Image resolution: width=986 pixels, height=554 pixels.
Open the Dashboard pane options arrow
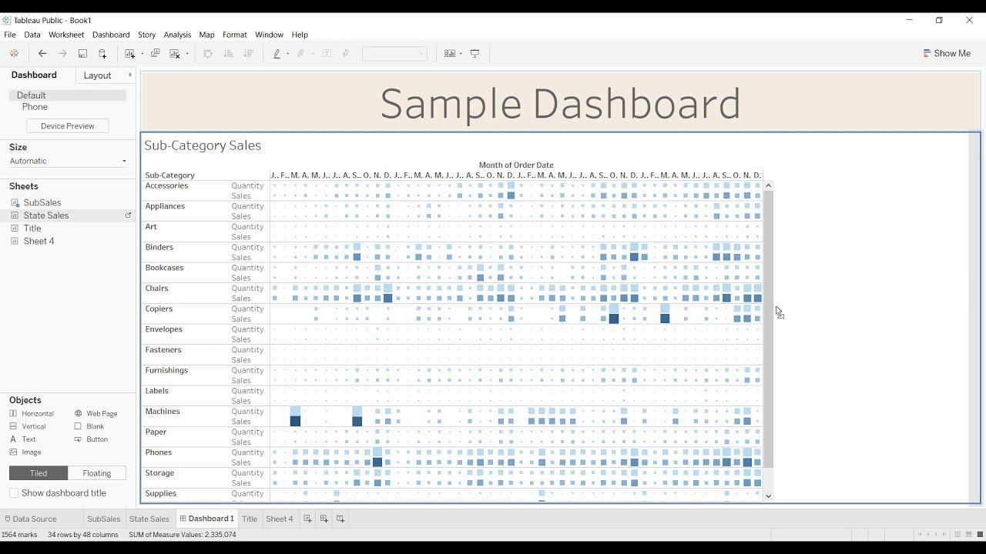coord(130,75)
